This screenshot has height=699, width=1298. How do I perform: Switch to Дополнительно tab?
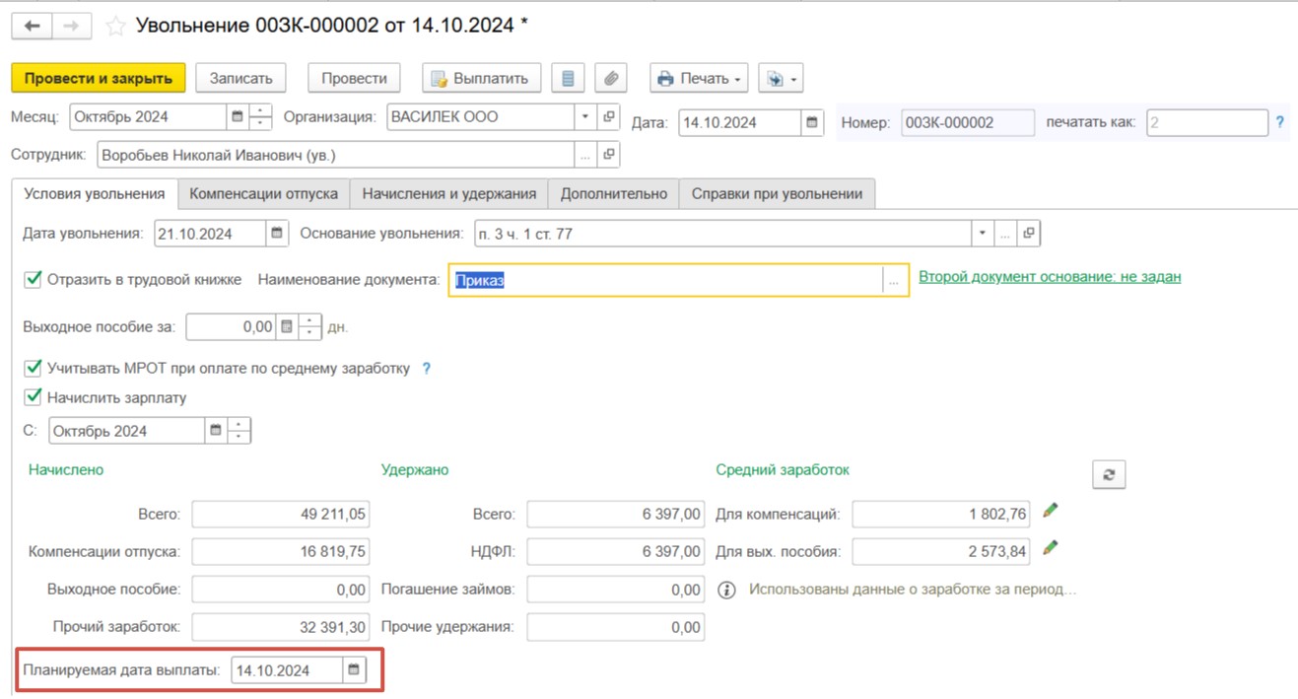click(614, 194)
